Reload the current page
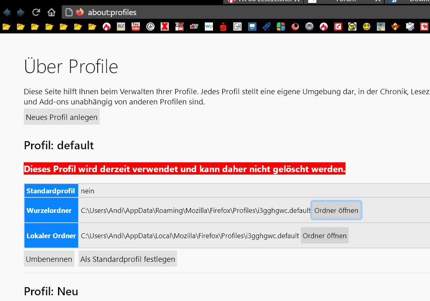430x301 pixels. [36, 12]
